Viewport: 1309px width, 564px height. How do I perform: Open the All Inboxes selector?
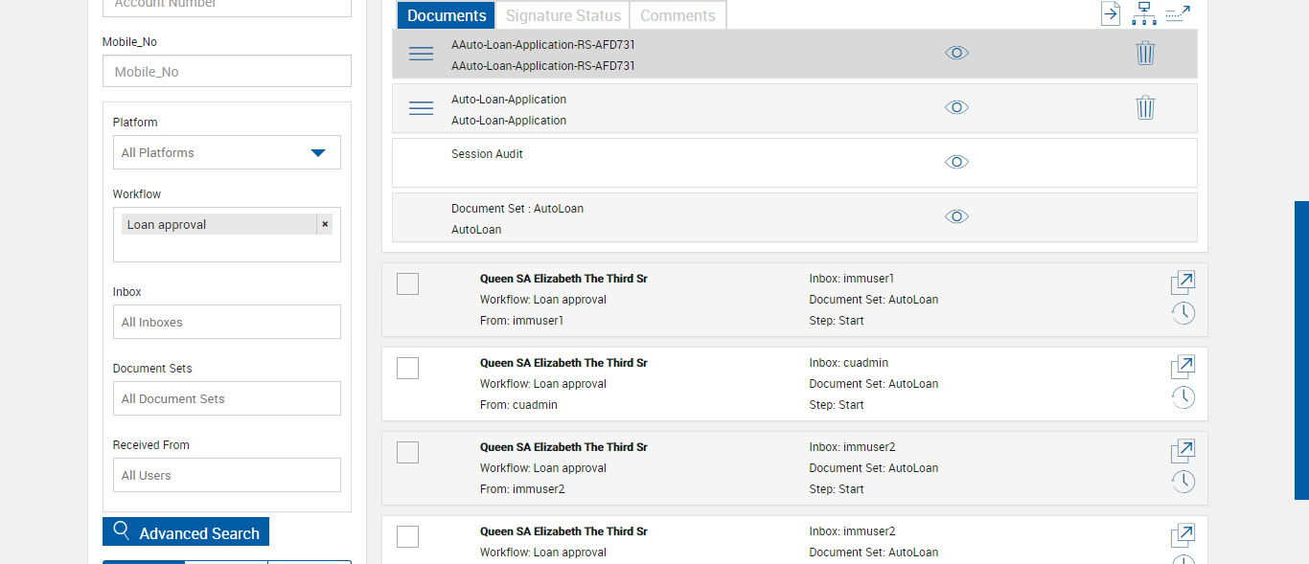point(227,323)
